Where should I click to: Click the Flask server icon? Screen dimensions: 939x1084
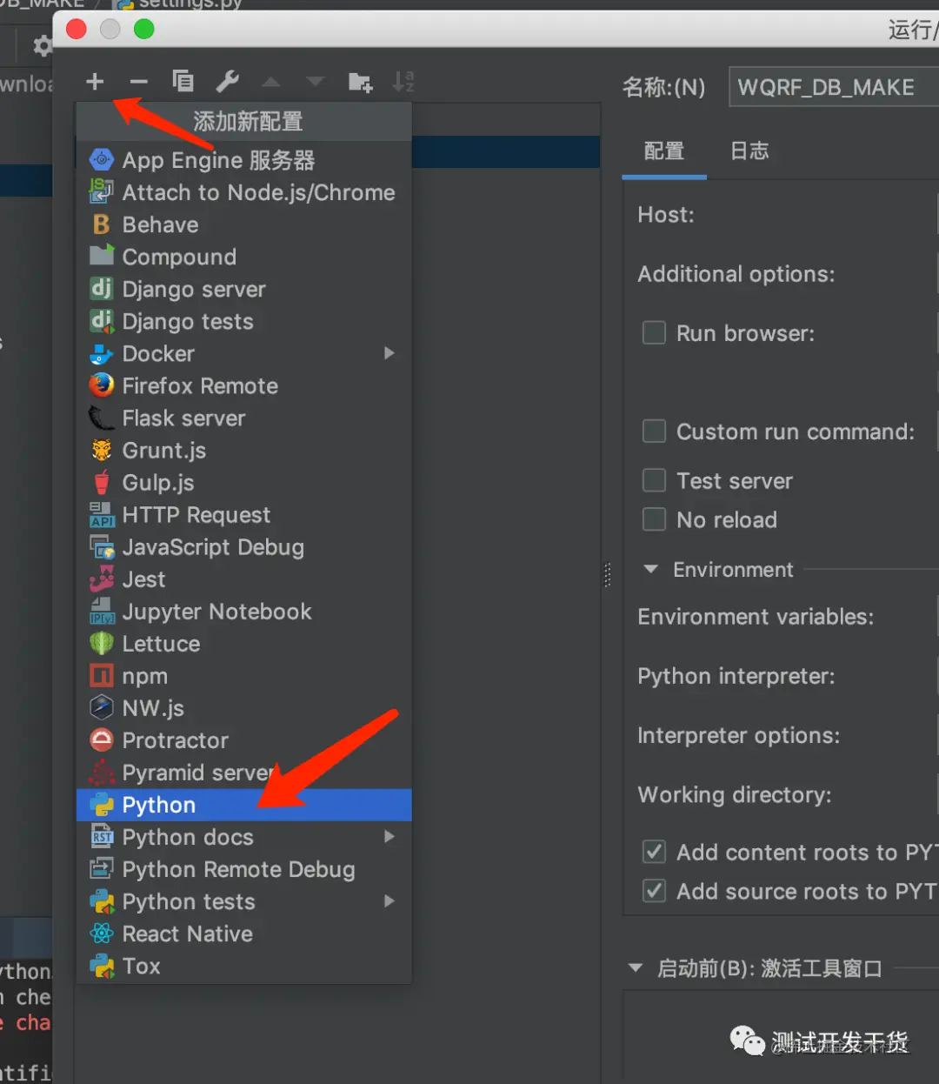[x=102, y=418]
